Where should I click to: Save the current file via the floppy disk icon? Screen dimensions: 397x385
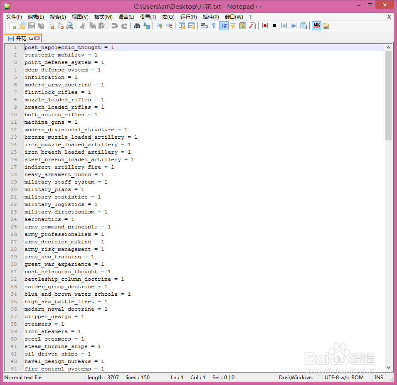(32, 26)
